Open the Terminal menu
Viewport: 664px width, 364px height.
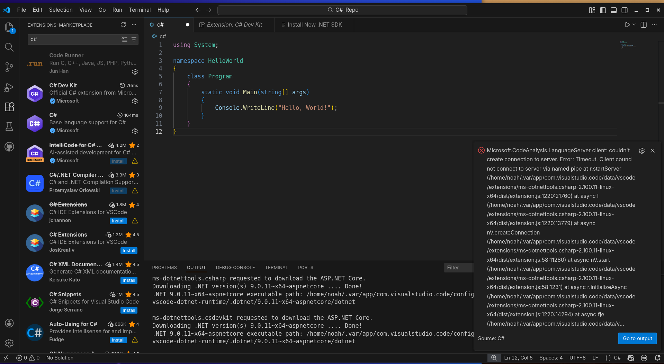pos(140,10)
